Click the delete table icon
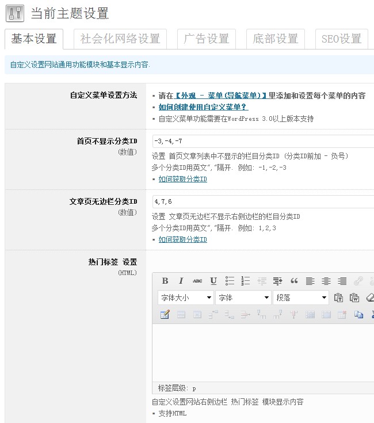 [342, 315]
